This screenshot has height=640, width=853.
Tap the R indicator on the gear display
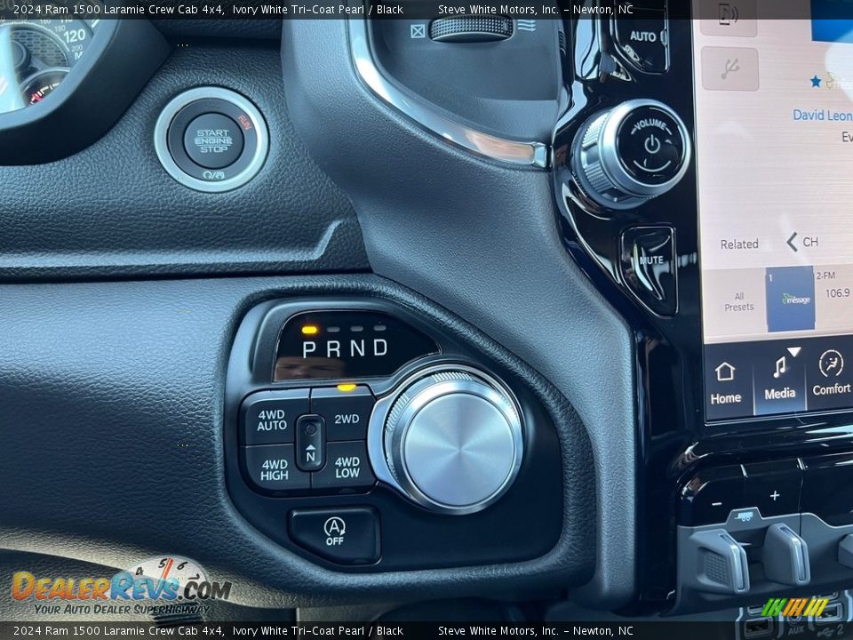click(333, 348)
